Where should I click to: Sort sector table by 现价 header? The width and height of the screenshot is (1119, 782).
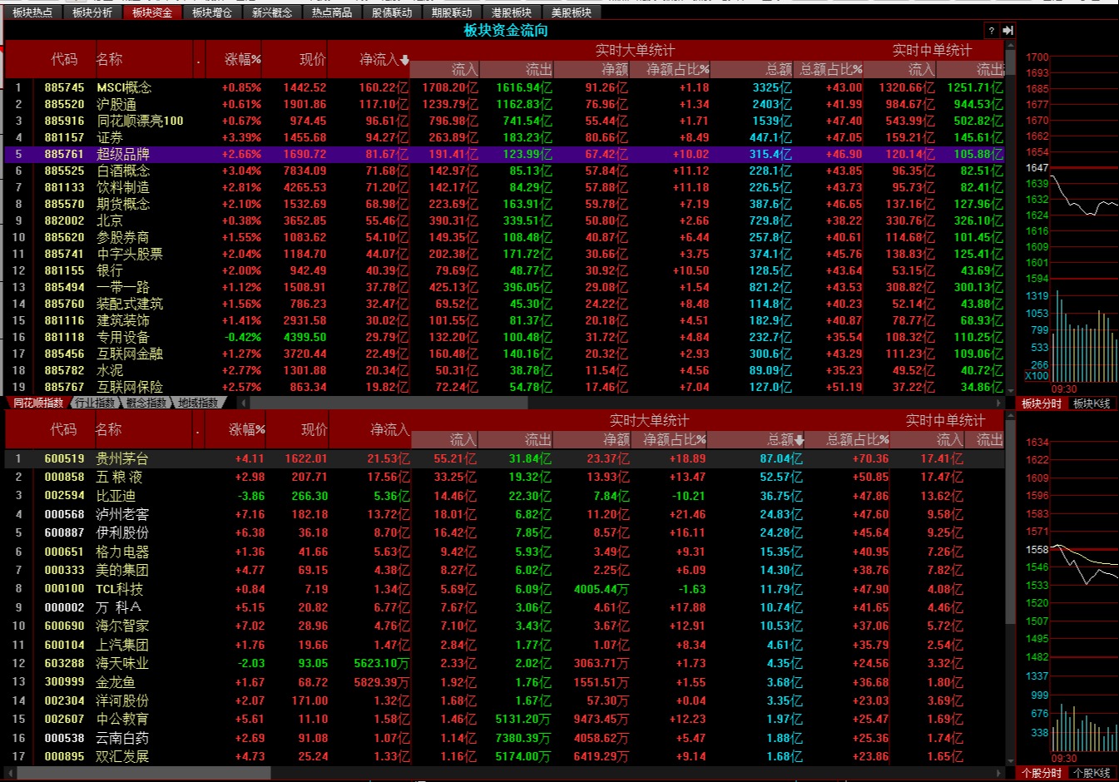click(x=313, y=60)
